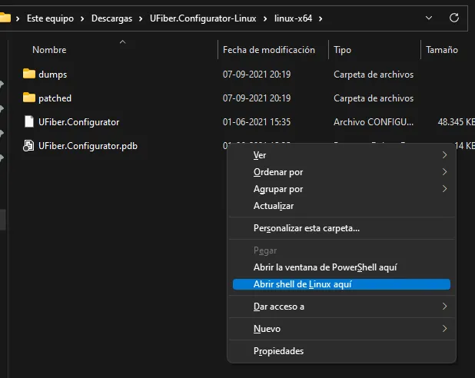
Task: Click the date cell in the dumps row
Action: point(257,75)
